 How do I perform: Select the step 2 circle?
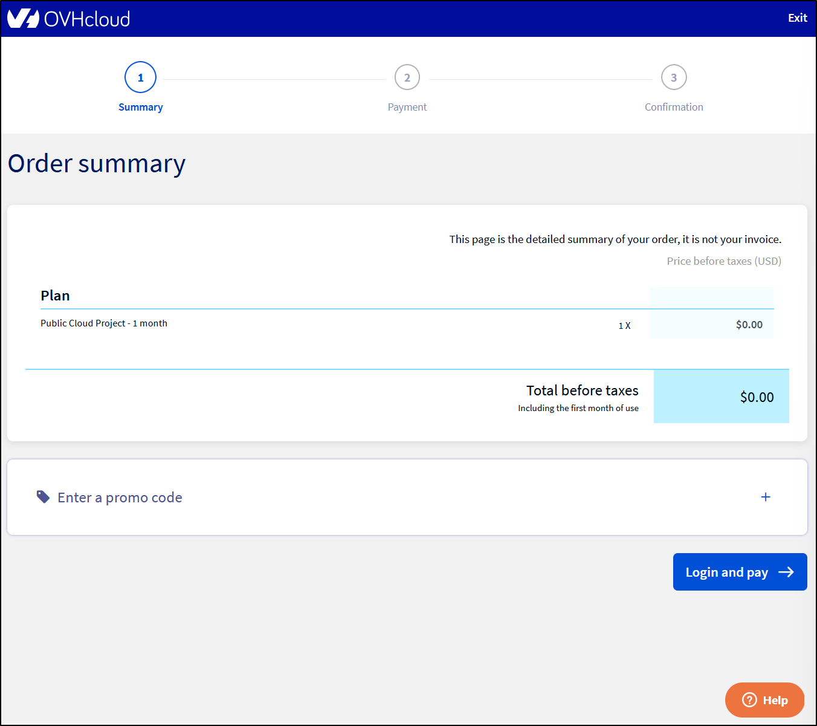coord(407,77)
